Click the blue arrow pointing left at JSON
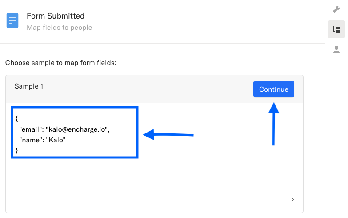Image resolution: width=348 pixels, height=218 pixels. [168, 134]
